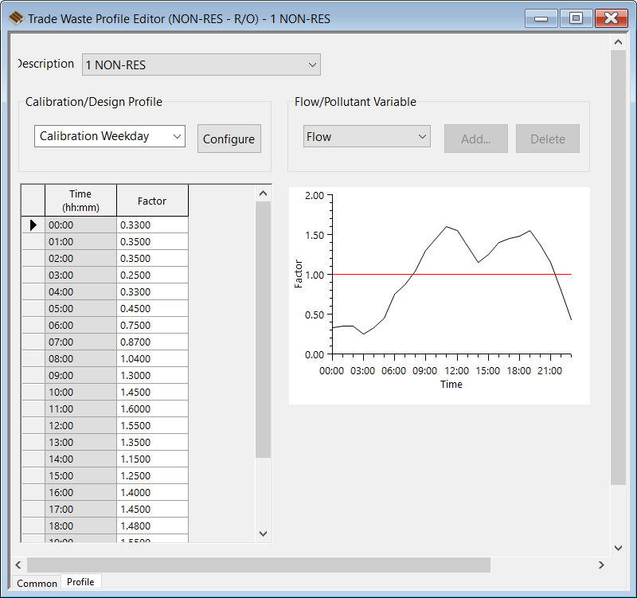Click the Delete button
637x598 pixels.
pyautogui.click(x=547, y=139)
